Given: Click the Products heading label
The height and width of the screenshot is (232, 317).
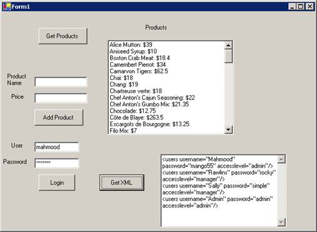Looking at the screenshot, I should click(x=156, y=28).
